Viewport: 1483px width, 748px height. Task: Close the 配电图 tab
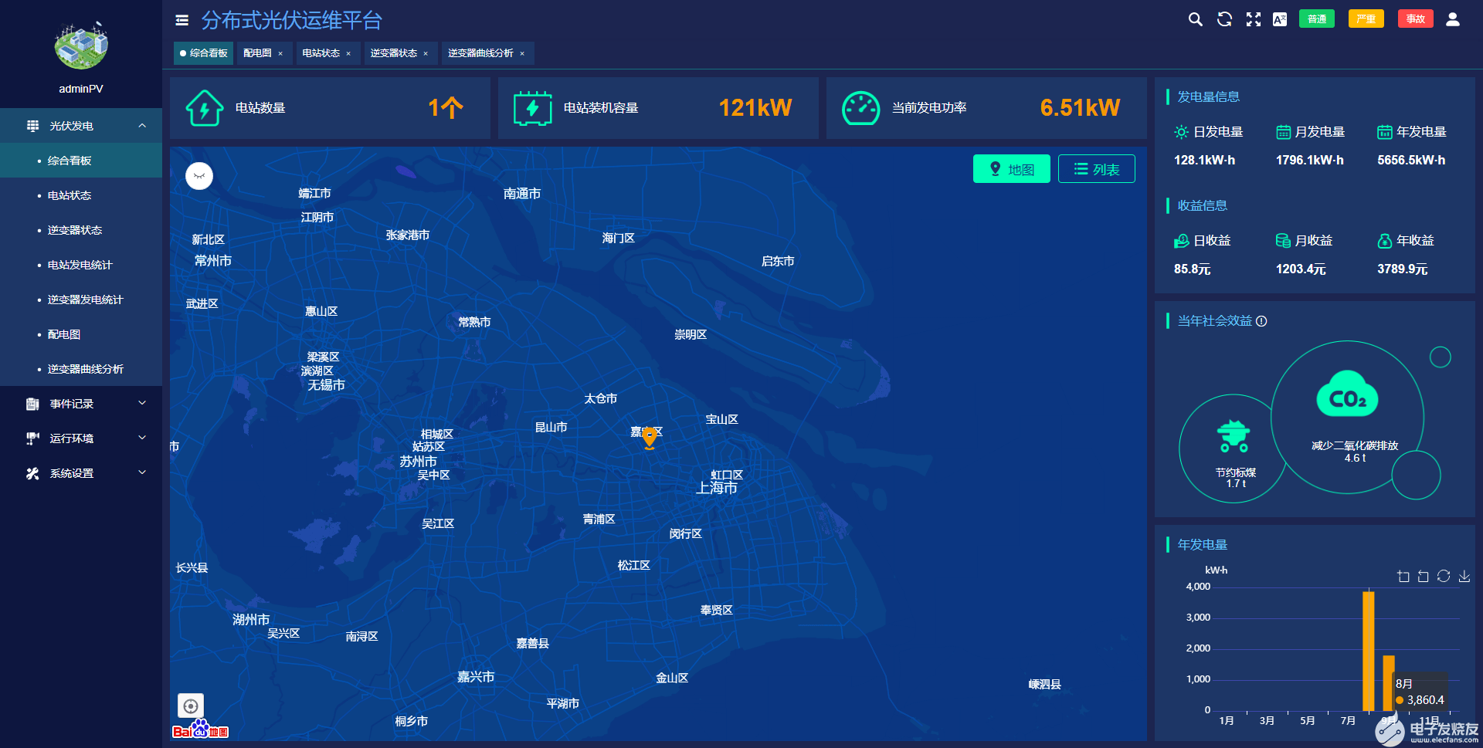[x=280, y=54]
